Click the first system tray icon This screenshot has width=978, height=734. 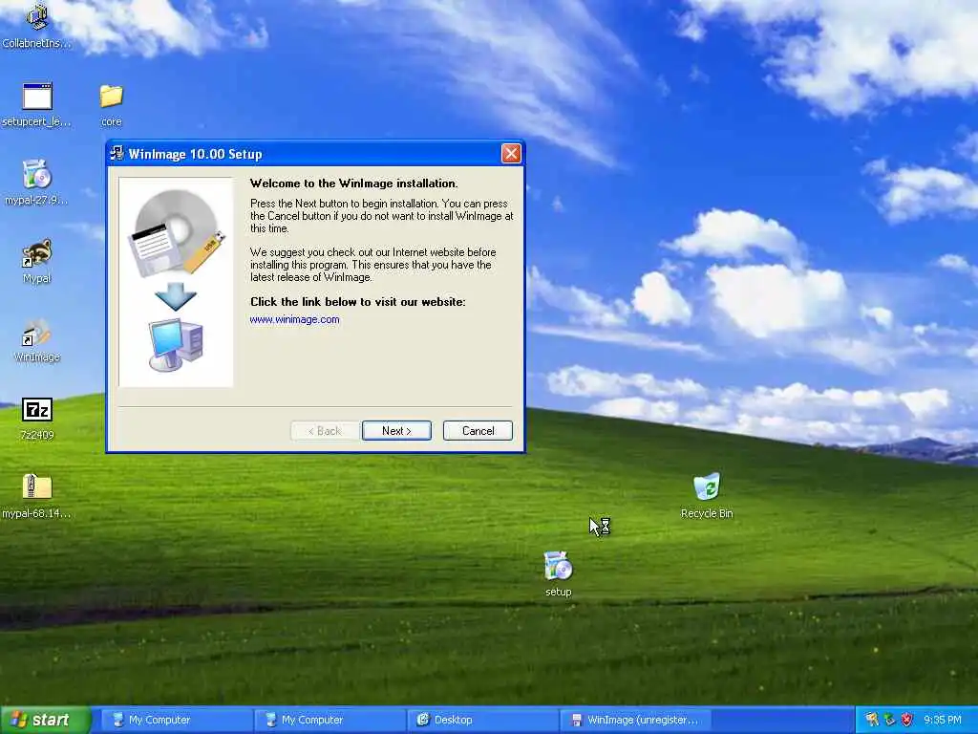(x=871, y=720)
